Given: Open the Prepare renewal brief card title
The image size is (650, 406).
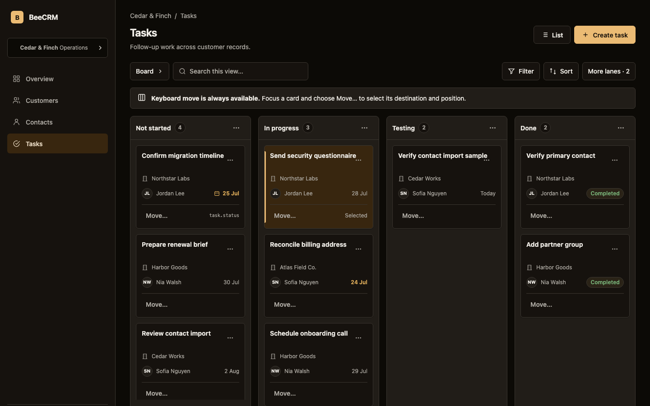Looking at the screenshot, I should pyautogui.click(x=175, y=245).
